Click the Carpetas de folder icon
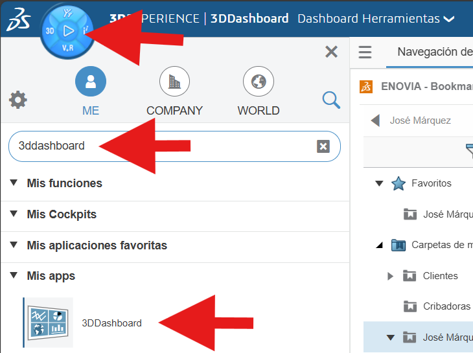Viewport: 473px width, 353px height. [398, 245]
